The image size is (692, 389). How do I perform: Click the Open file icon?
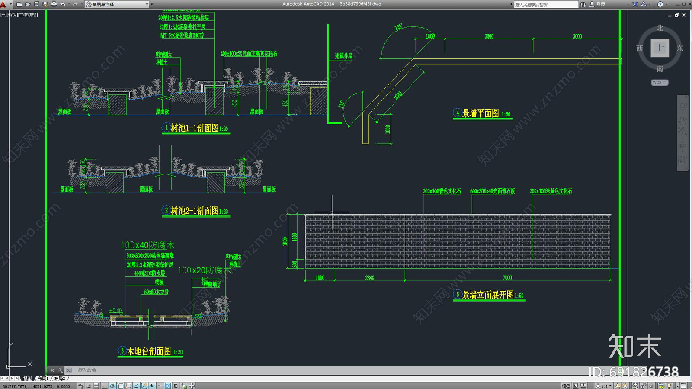click(x=28, y=4)
